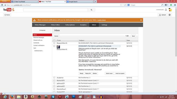
Task: Select the Acidarmor message checkbox
Action: click(54, 78)
